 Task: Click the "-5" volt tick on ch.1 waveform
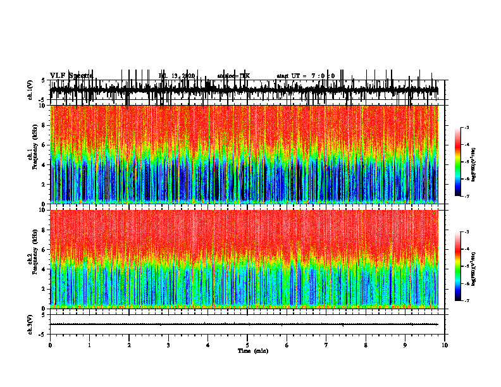click(42, 100)
